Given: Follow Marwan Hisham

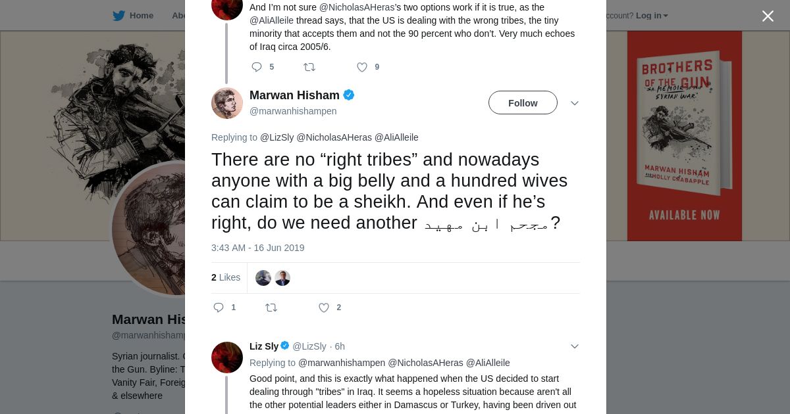Looking at the screenshot, I should coord(523,103).
